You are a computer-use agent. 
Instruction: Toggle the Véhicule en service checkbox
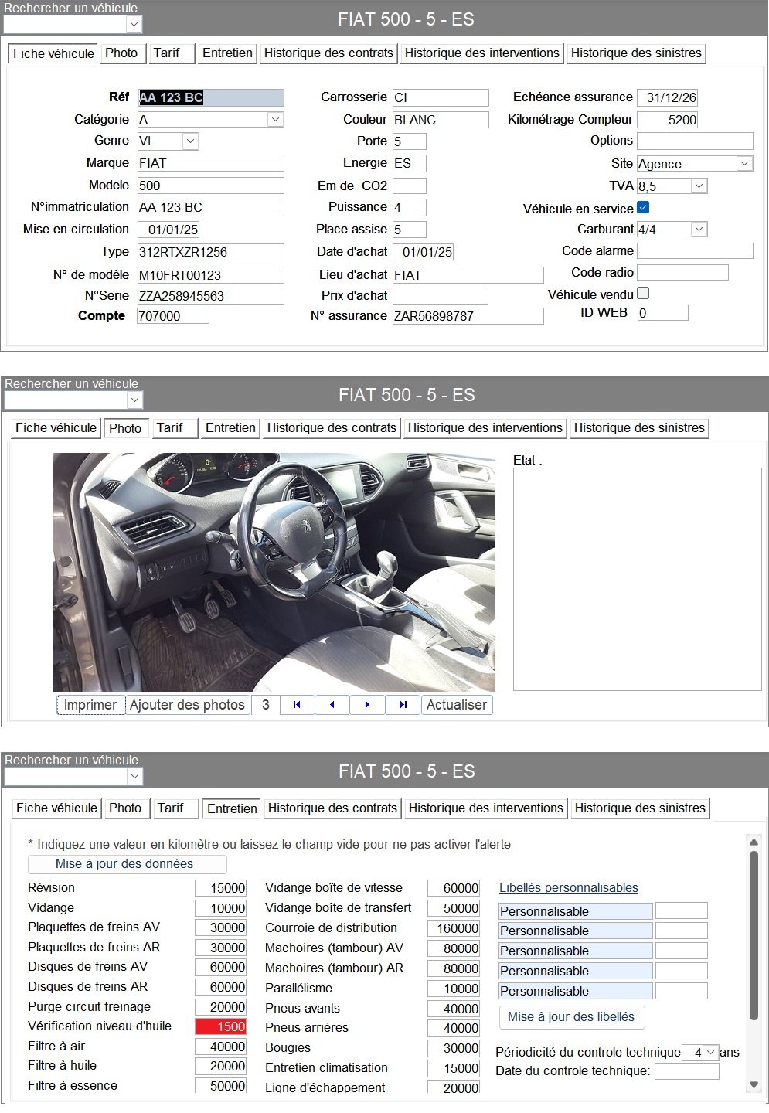point(643,208)
